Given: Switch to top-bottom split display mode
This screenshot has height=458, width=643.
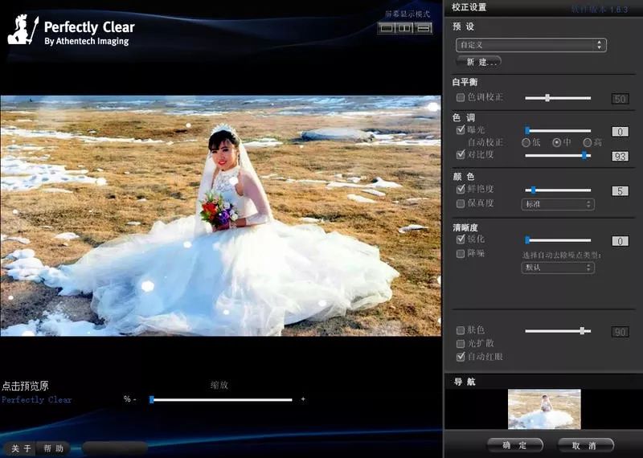Looking at the screenshot, I should click(x=424, y=28).
